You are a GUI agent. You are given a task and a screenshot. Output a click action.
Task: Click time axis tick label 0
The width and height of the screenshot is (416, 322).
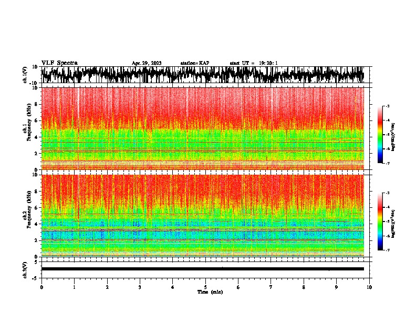[41, 287]
